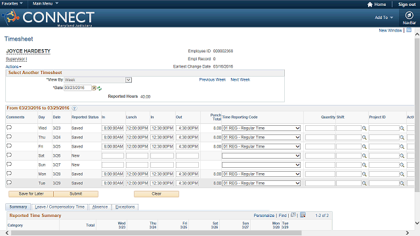Go to Previous Week link
Image resolution: width=420 pixels, height=236 pixels.
coord(213,80)
